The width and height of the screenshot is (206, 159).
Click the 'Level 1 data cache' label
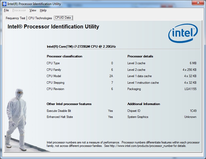click(139, 76)
